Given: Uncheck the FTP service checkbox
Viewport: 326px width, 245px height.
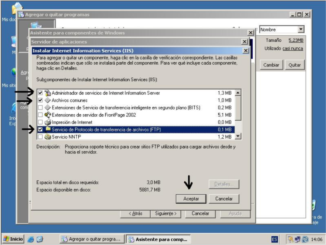Looking at the screenshot, I should pyautogui.click(x=40, y=129).
